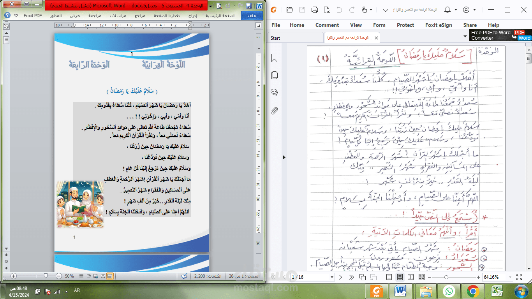Open the Foxit notifications bell
Viewport: 532px width, 299px height.
click(x=447, y=10)
